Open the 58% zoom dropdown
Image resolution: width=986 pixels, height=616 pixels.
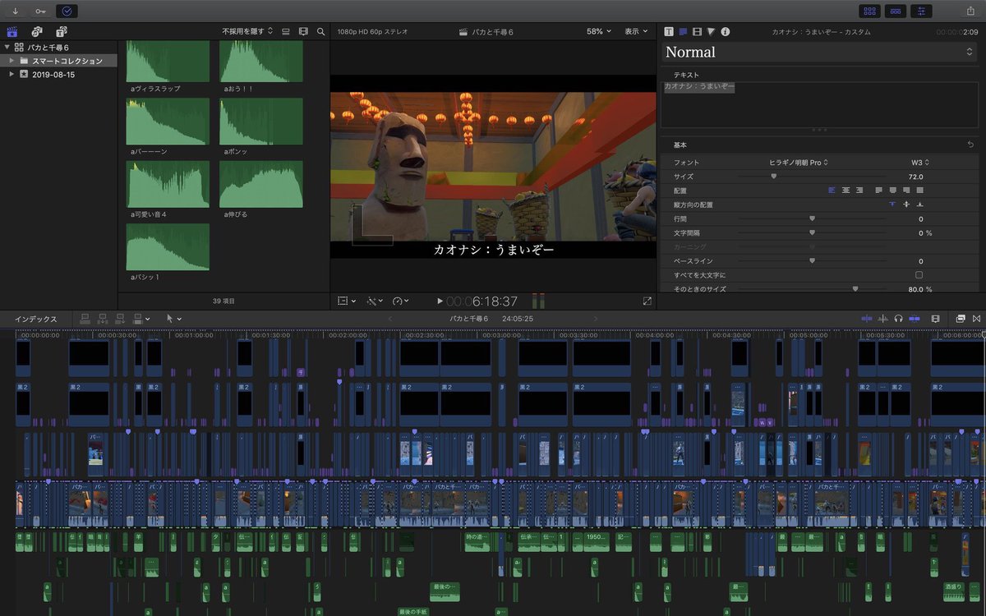[x=599, y=31]
